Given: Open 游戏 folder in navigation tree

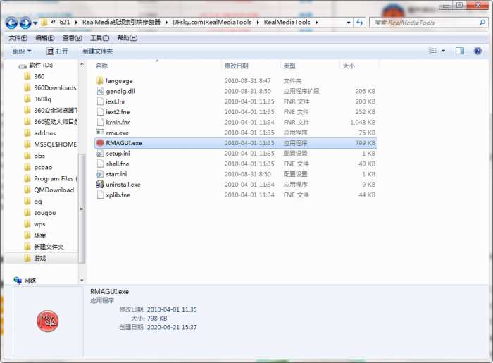Looking at the screenshot, I should (35, 258).
